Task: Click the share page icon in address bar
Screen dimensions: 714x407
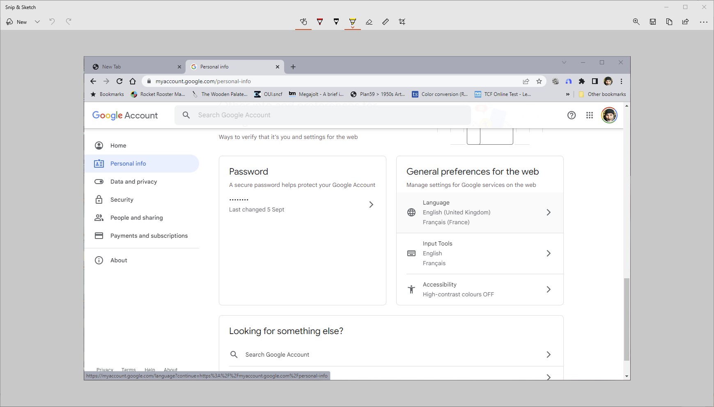Action: pos(526,81)
